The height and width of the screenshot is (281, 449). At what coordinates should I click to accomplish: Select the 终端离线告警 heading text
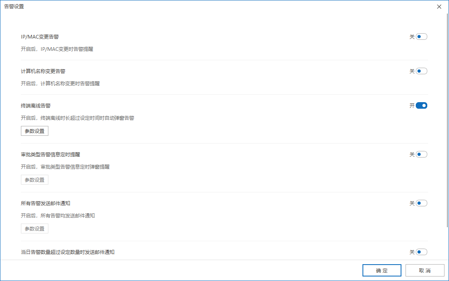(36, 105)
